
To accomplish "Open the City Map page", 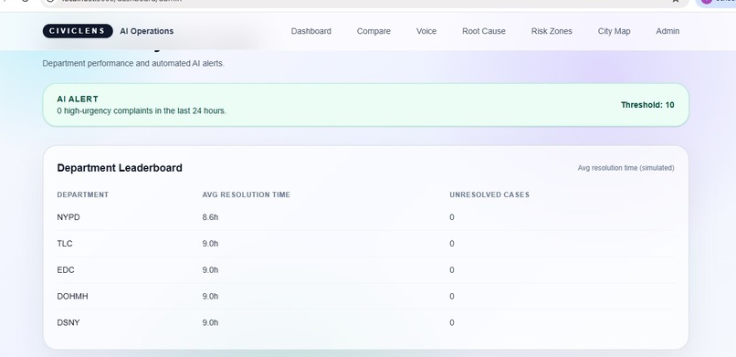I will [614, 31].
